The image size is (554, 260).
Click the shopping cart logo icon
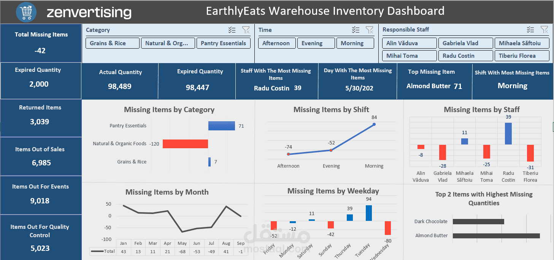(x=26, y=12)
